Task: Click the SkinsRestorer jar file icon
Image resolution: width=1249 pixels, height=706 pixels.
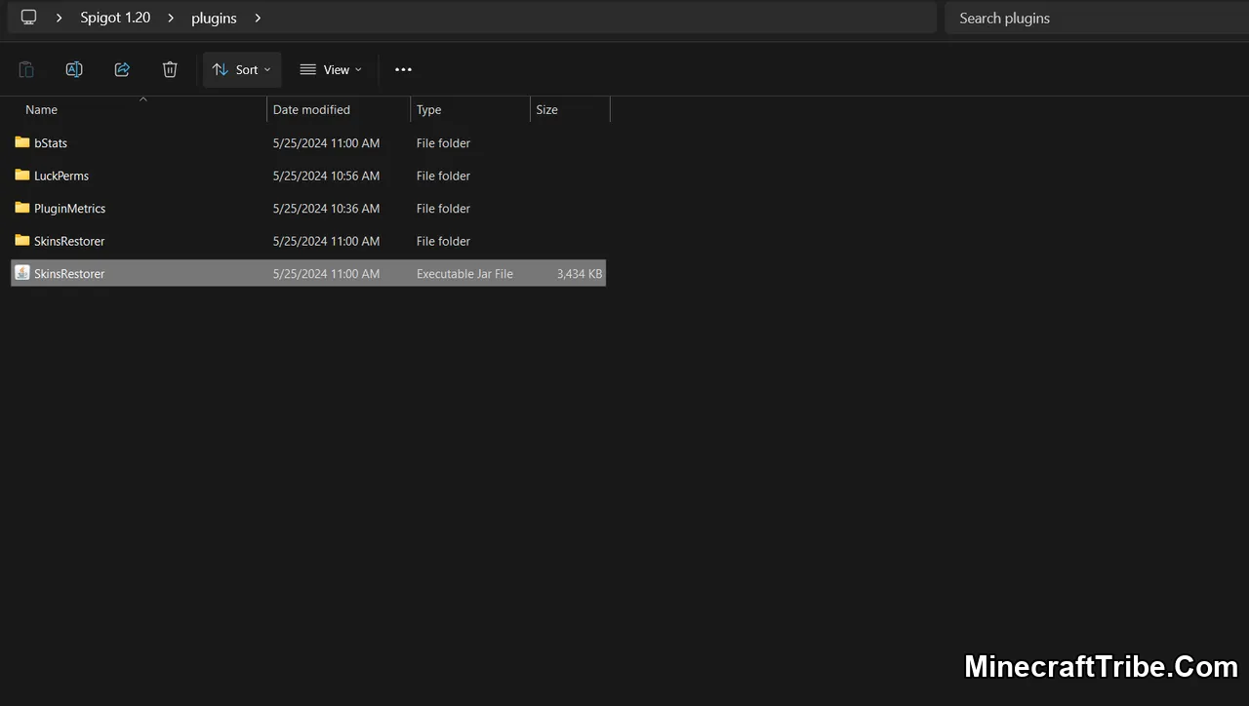Action: click(x=22, y=273)
